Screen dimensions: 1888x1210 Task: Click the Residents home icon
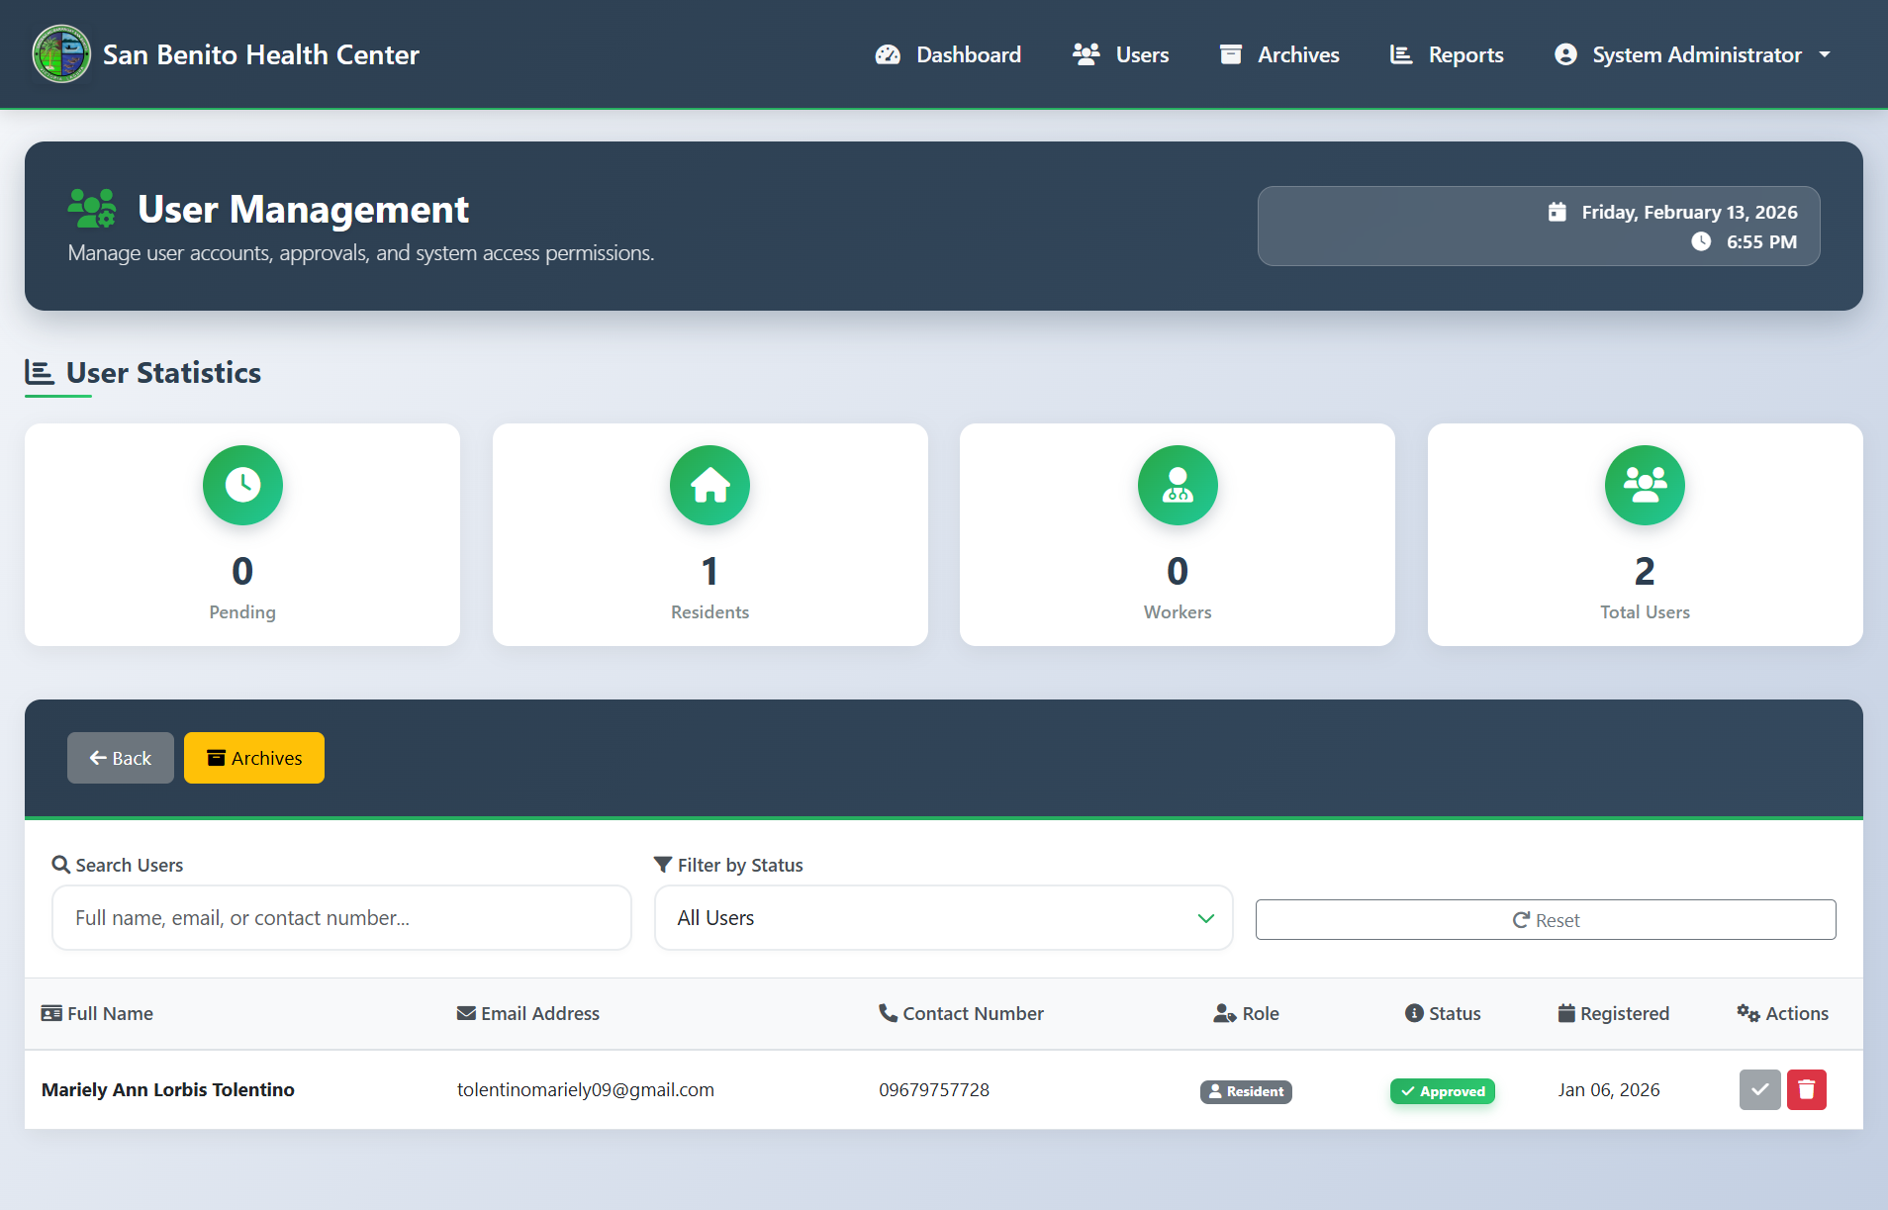point(709,485)
